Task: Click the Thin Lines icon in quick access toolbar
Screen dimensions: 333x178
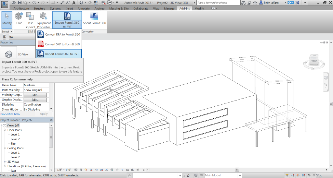Action: coord(96,3)
